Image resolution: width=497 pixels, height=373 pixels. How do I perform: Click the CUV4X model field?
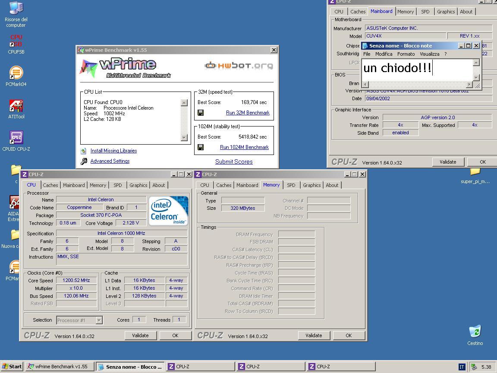(406, 36)
